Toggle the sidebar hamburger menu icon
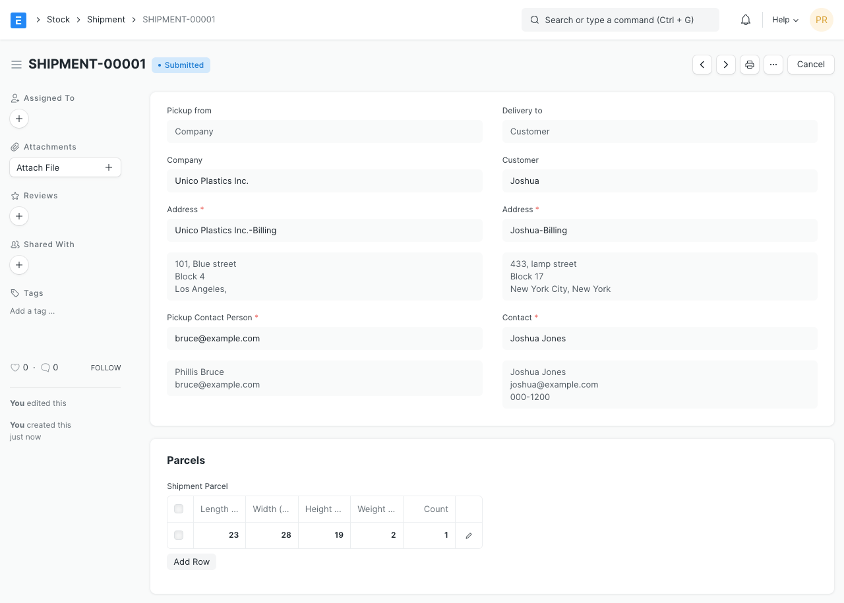 16,65
